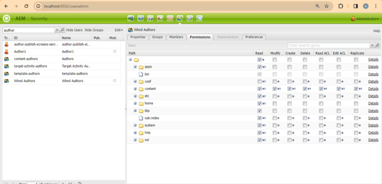Toggle Read ACL checkbox for var
This screenshot has width=382, height=184.
[321, 140]
